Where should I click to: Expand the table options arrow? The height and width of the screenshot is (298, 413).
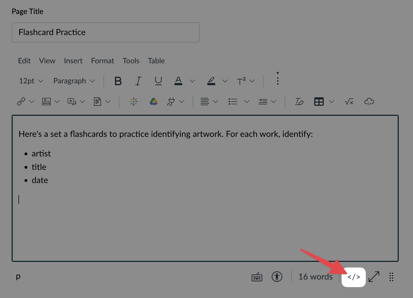pyautogui.click(x=332, y=102)
